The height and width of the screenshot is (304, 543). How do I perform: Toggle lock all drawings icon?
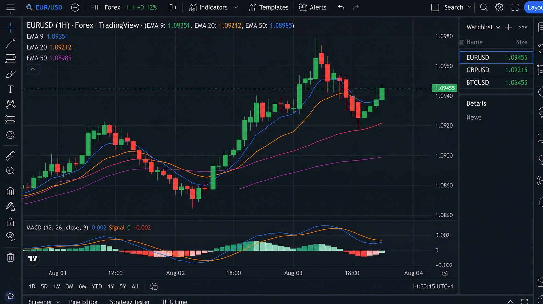pyautogui.click(x=10, y=222)
